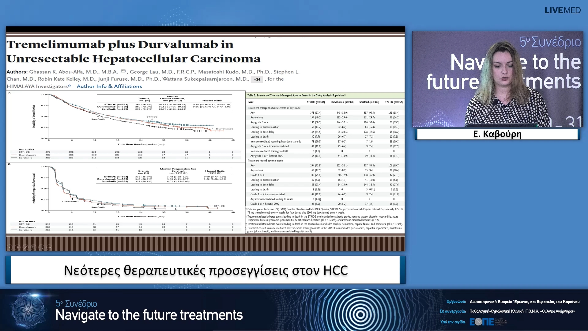The width and height of the screenshot is (588, 331).
Task: Open the see all slides icon
Action: 33,247
